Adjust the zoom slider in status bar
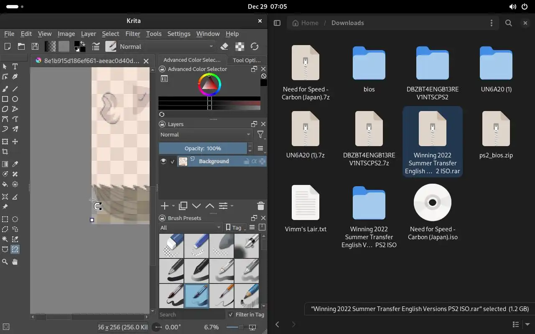The height and width of the screenshot is (334, 535). click(235, 327)
